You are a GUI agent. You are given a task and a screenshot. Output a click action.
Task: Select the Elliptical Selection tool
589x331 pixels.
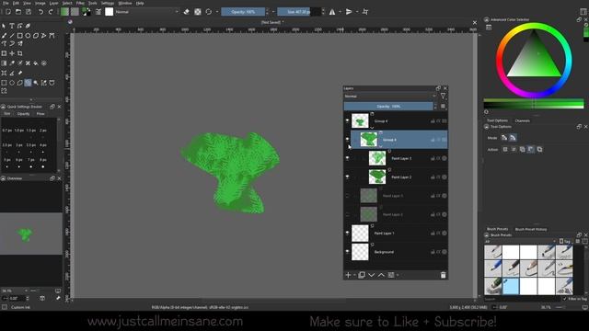coord(12,83)
